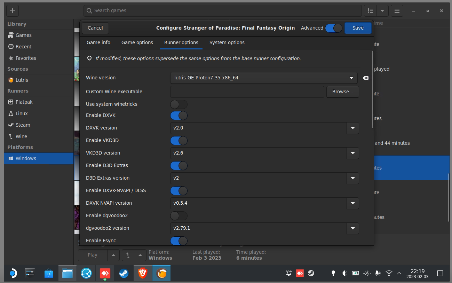Enable Use system winetricks
Screen dimensions: 452x283
[179, 104]
